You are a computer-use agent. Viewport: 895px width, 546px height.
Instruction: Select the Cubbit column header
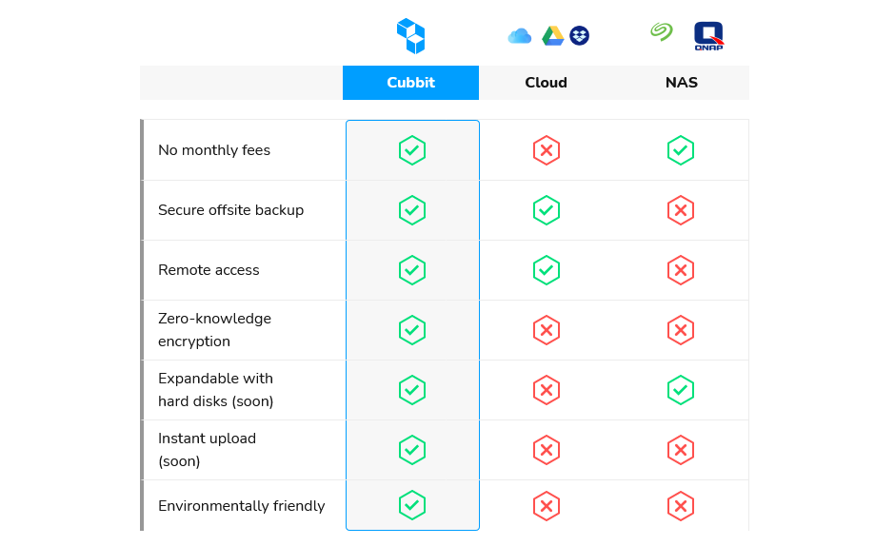click(411, 83)
